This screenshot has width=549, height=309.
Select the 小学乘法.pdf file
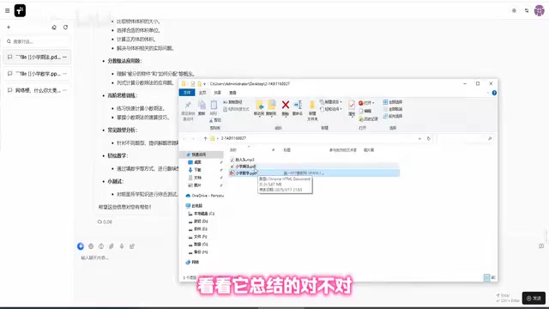[245, 167]
